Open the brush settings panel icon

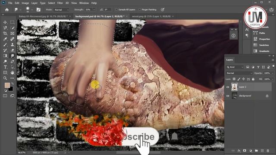point(38,9)
